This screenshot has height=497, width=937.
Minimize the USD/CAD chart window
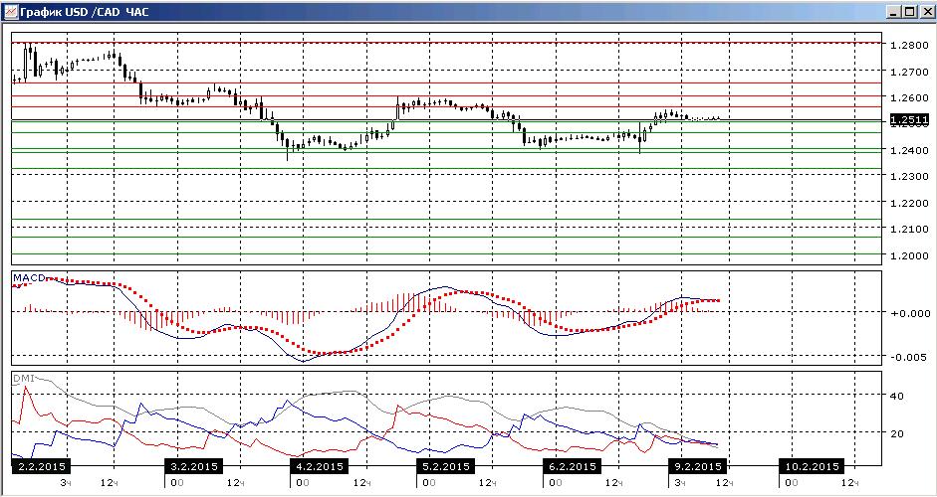895,11
